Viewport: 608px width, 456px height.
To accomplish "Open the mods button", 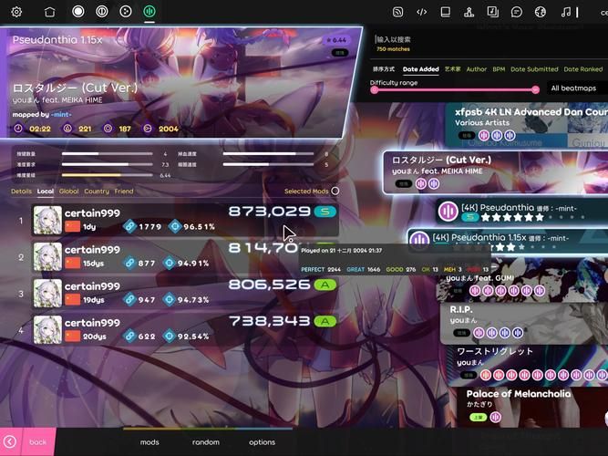I will pyautogui.click(x=149, y=442).
